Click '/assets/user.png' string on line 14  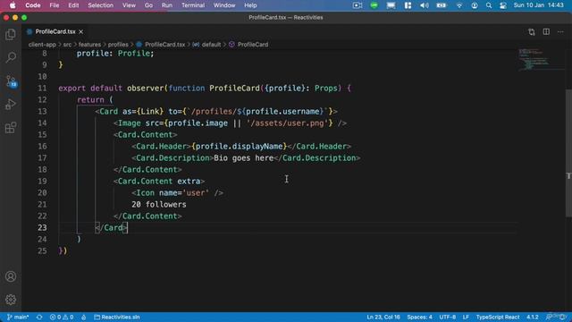click(x=288, y=123)
